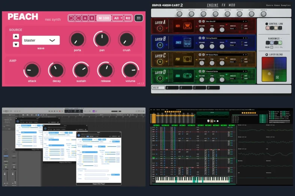This screenshot has width=295, height=196.
Task: Toggle the Layer Blend radio button
Action: pos(267,55)
